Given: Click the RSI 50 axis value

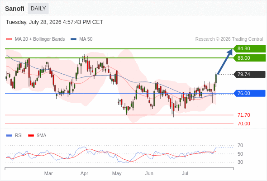Looking at the screenshot, I should click(240, 154).
